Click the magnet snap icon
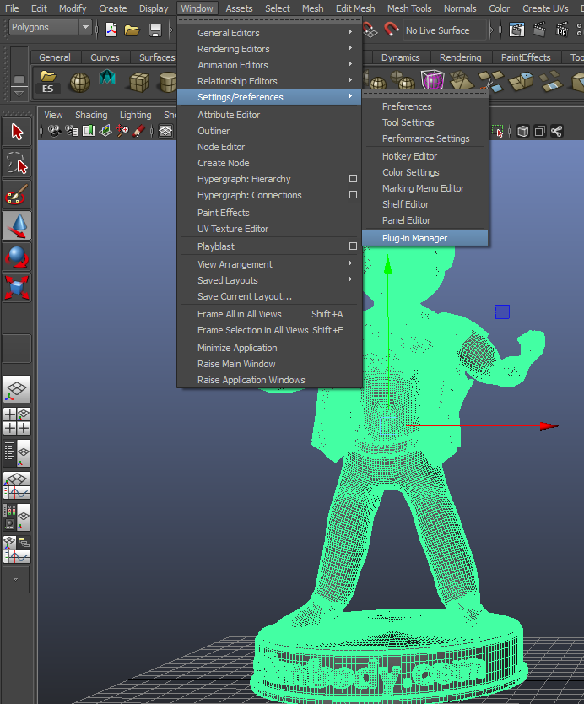Viewport: 584px width, 704px height. 391,30
